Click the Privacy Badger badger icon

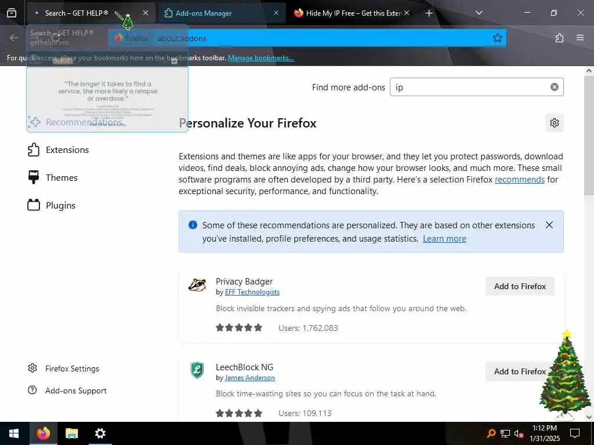(x=197, y=284)
